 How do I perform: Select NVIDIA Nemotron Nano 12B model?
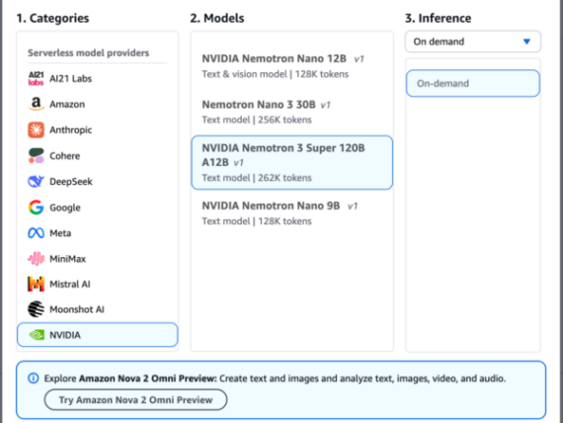coord(291,66)
